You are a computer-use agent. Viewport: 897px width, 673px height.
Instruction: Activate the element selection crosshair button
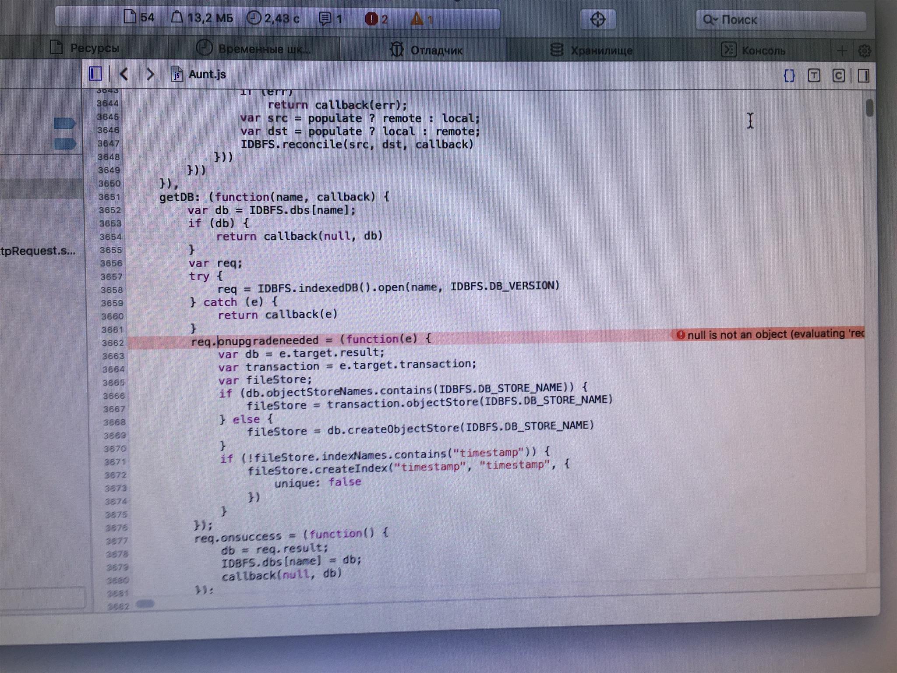click(598, 20)
